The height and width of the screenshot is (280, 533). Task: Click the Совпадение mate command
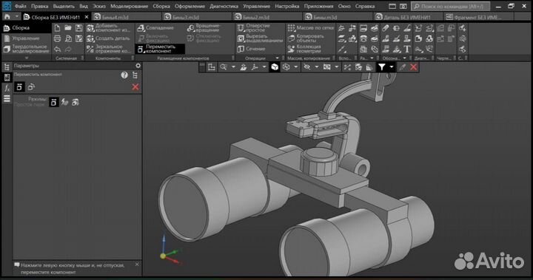pyautogui.click(x=155, y=28)
